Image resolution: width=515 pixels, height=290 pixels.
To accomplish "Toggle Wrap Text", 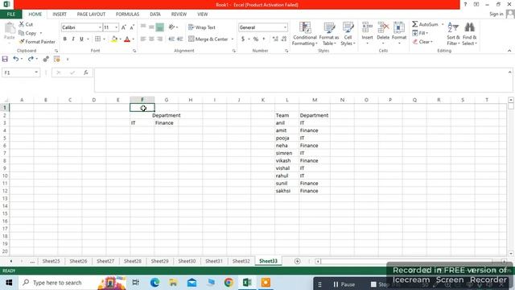I will (x=202, y=27).
